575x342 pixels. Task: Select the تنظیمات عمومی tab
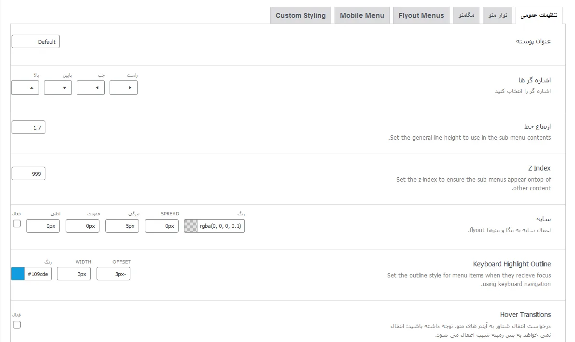pyautogui.click(x=539, y=15)
